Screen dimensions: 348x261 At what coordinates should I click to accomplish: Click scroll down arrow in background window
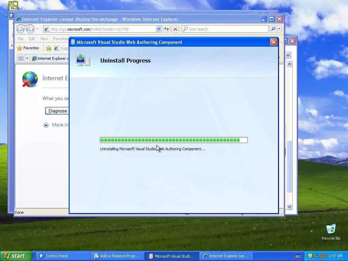[289, 207]
